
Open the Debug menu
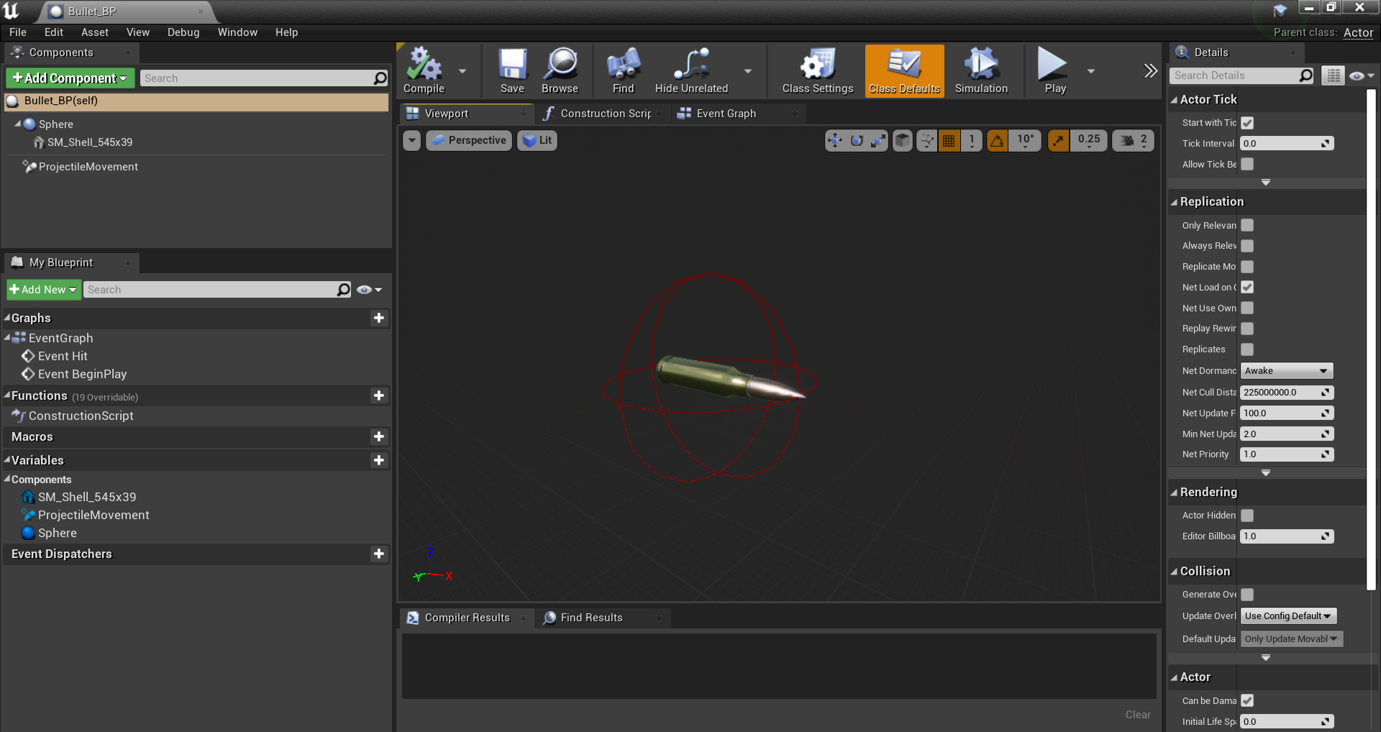click(183, 32)
